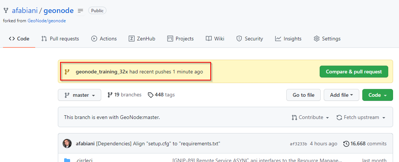Screen dimensions: 399x162
Task: Click the Code angle-brackets icon
Action: click(x=12, y=39)
